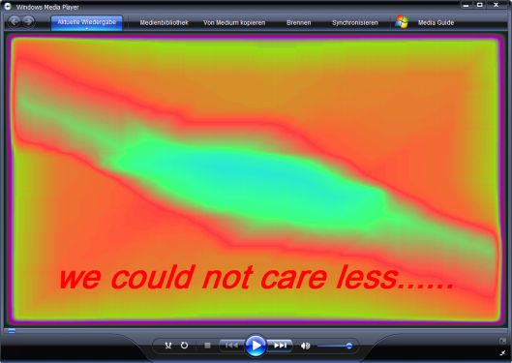This screenshot has width=512, height=363.
Task: Switch to full screen view icon
Action: click(x=502, y=352)
